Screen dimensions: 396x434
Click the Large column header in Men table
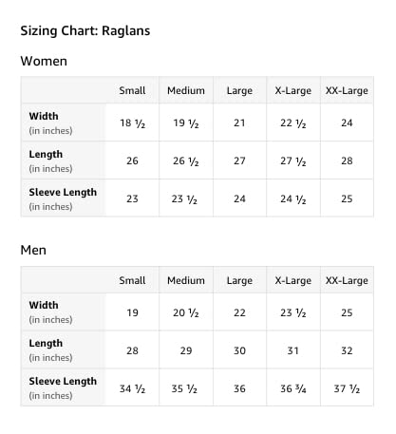[239, 280]
